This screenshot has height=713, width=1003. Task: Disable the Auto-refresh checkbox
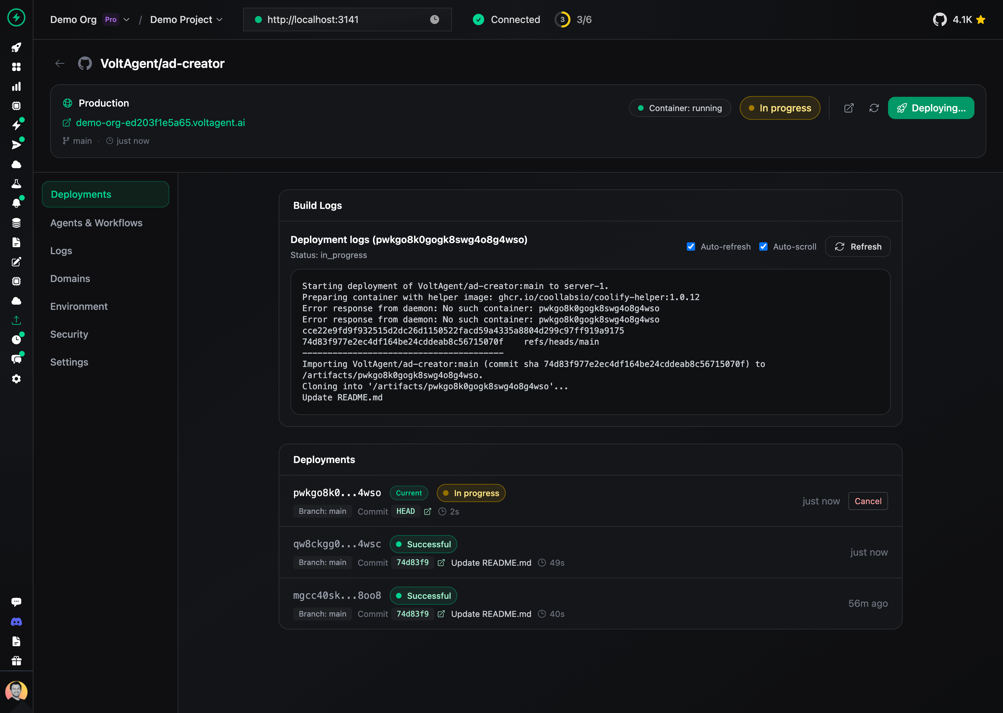coord(691,247)
